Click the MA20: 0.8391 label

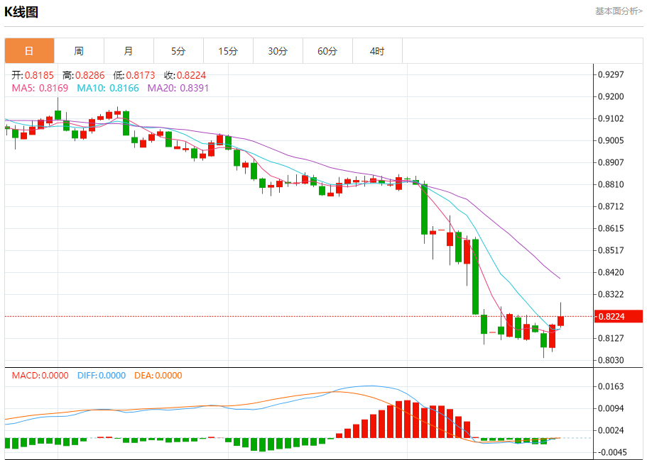point(178,88)
